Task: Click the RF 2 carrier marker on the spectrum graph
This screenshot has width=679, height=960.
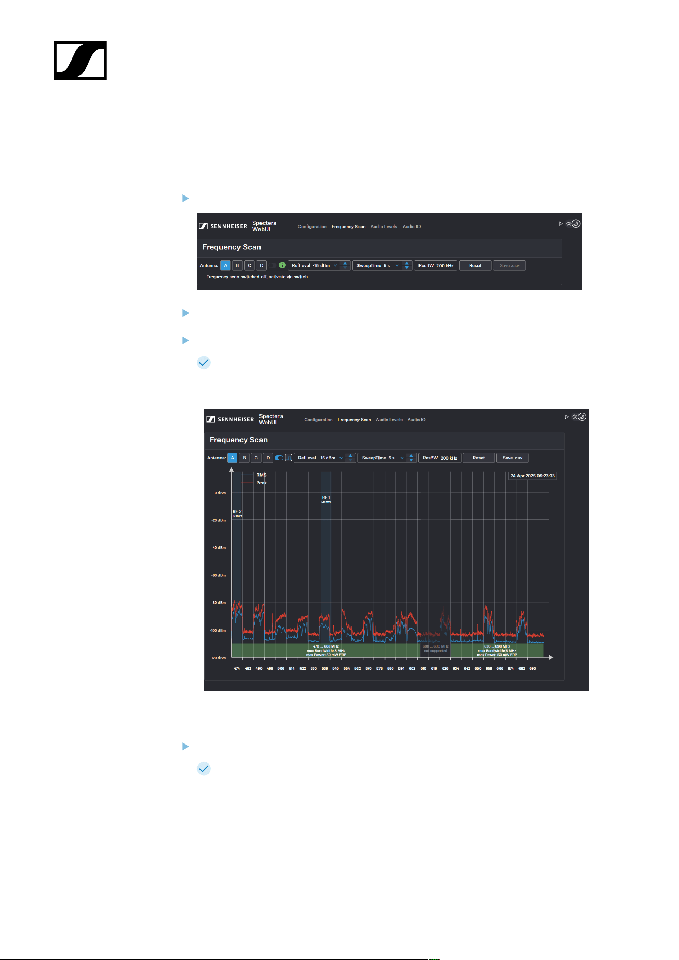Action: [237, 513]
